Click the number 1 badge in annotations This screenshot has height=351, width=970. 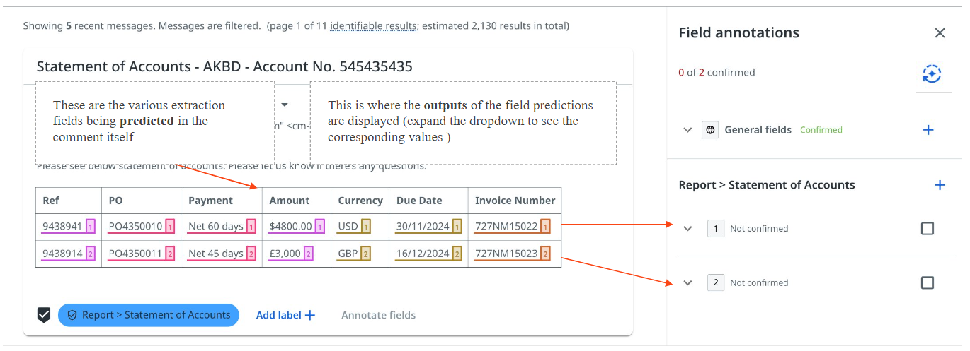[x=715, y=229]
